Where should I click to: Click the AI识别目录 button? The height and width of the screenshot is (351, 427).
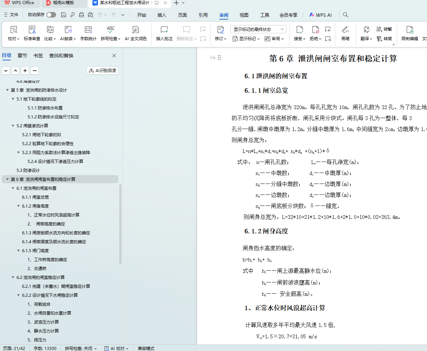tap(102, 71)
